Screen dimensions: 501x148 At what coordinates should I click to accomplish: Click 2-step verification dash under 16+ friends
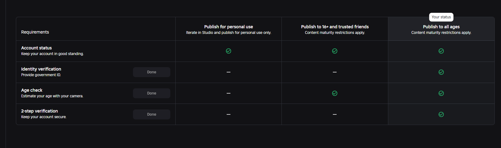click(x=335, y=114)
